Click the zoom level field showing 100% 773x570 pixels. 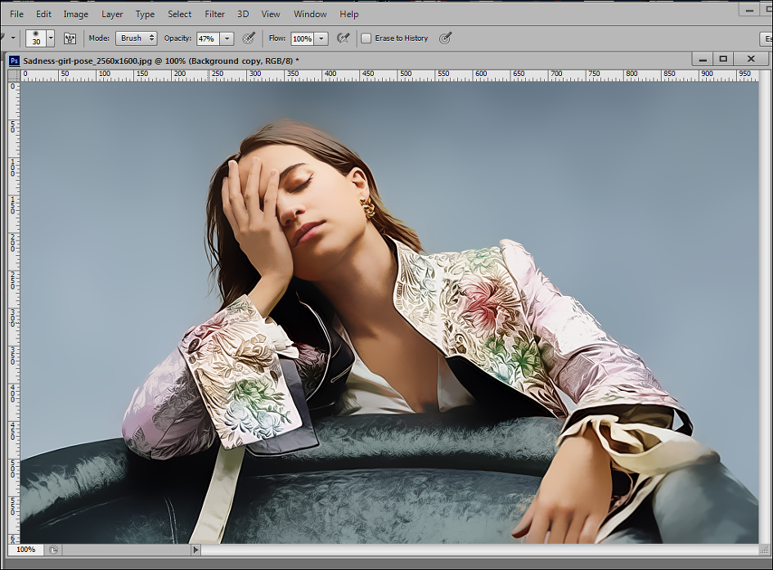(x=25, y=550)
